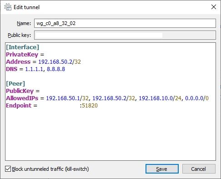
Task: Click the Address value 192.168.50.2/32
Action: (x=60, y=62)
